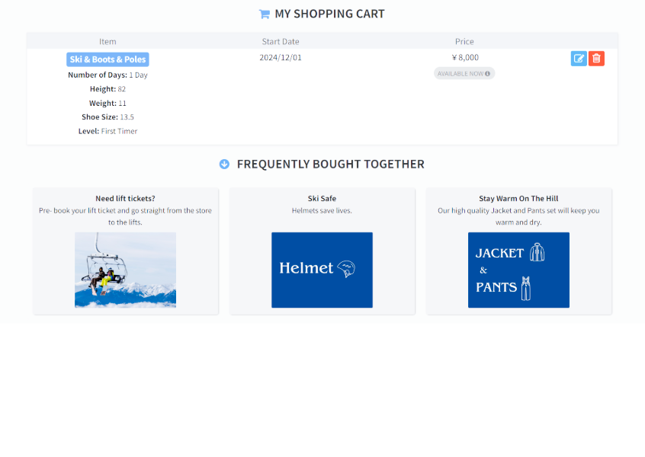Screen dimensions: 645x457
Task: Click the 'MY SHOPPING CART' title
Action: [330, 14]
